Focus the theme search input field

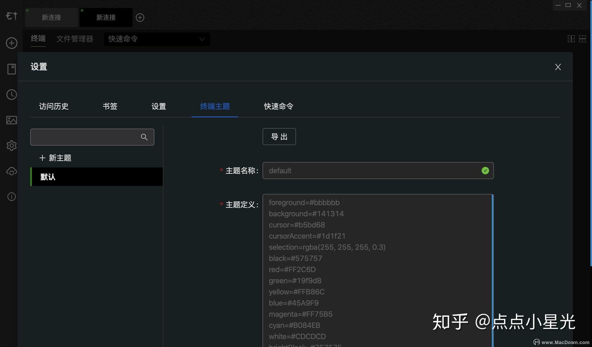pyautogui.click(x=92, y=137)
